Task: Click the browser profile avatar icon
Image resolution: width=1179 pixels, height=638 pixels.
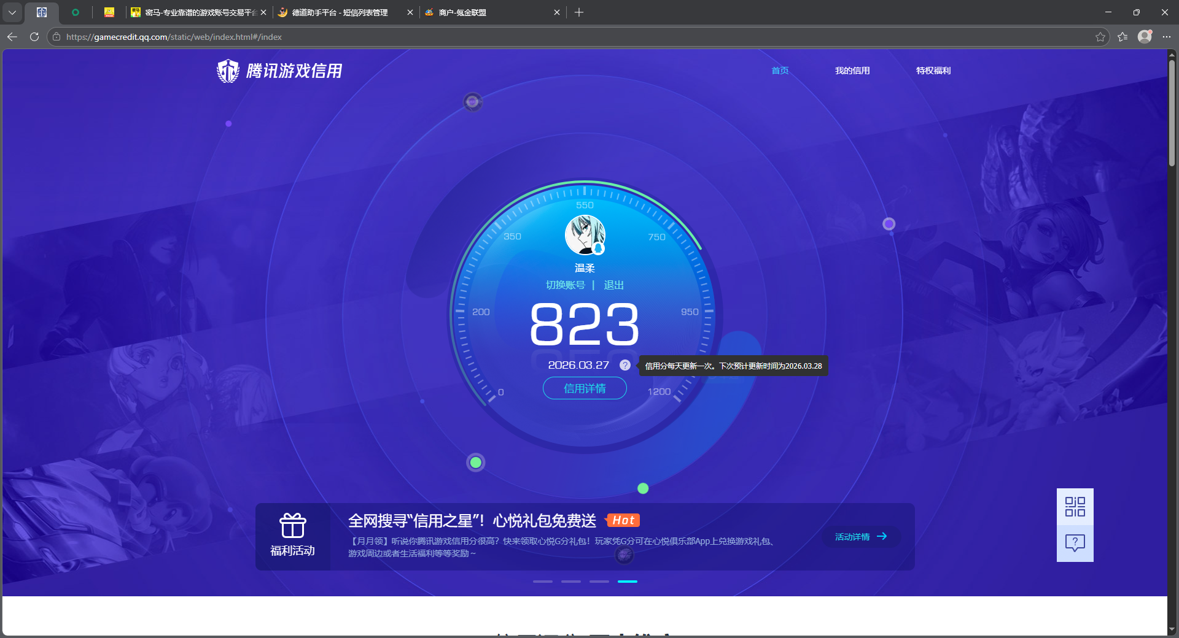Action: click(x=1145, y=37)
